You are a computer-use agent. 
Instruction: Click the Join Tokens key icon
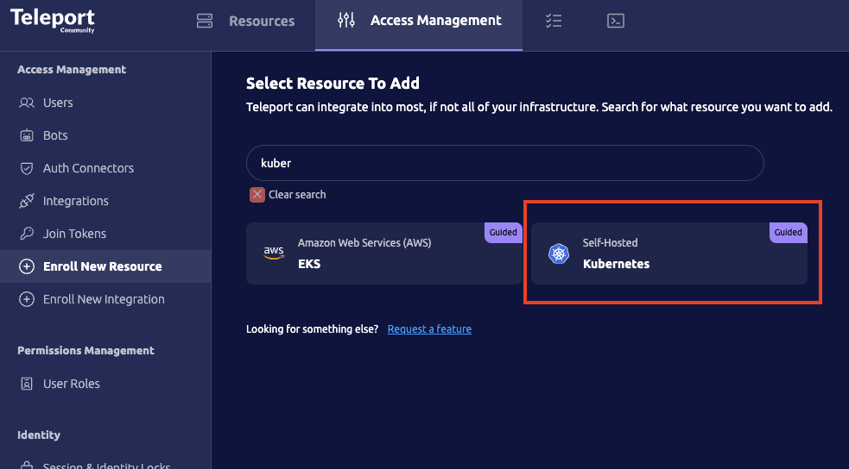point(27,234)
